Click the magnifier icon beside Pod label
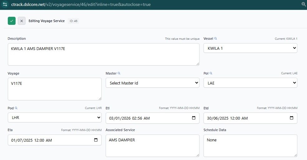 click(16, 108)
